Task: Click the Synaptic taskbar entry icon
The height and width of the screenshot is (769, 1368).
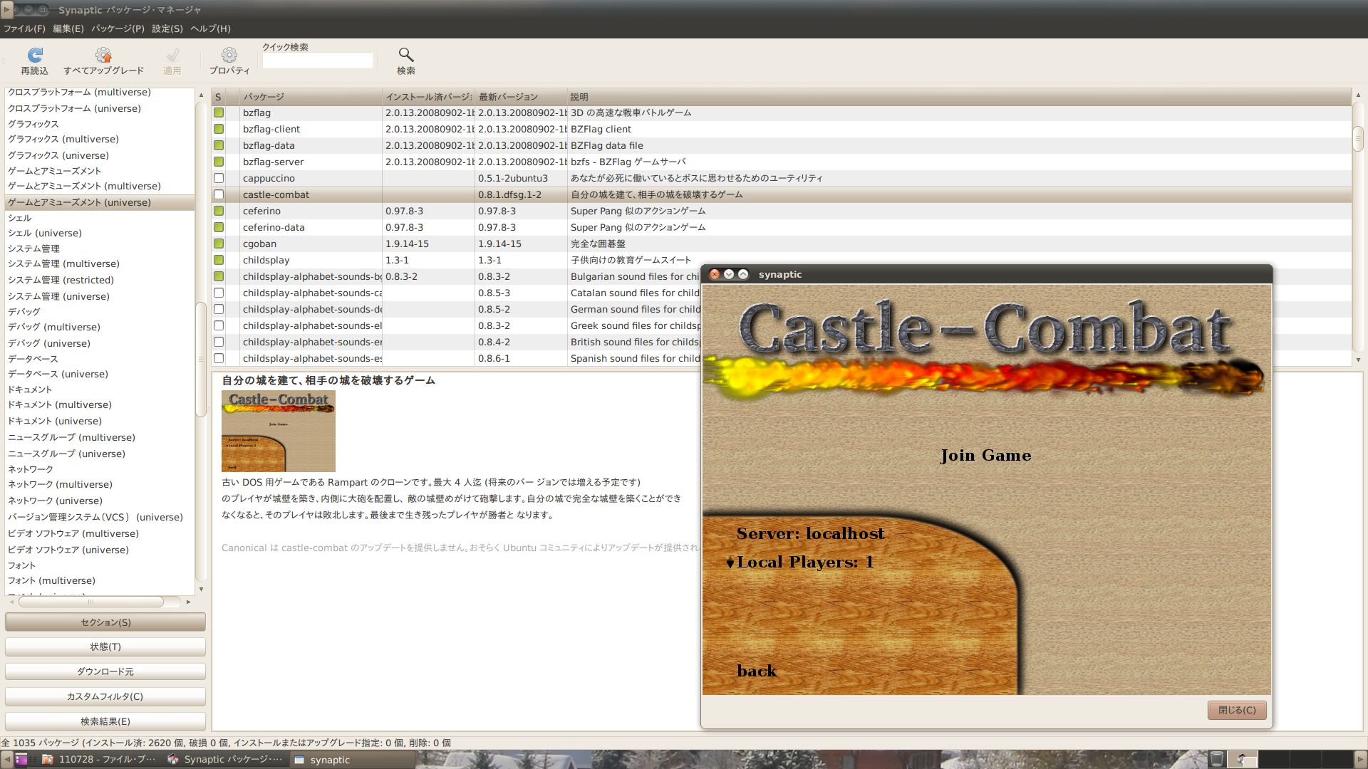Action: (x=172, y=759)
